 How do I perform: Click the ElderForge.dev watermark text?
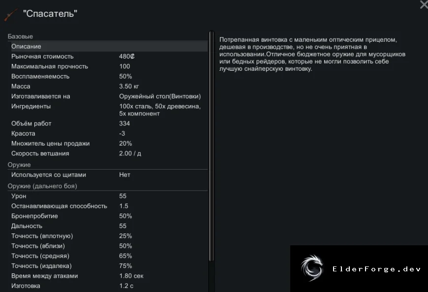pos(376,269)
